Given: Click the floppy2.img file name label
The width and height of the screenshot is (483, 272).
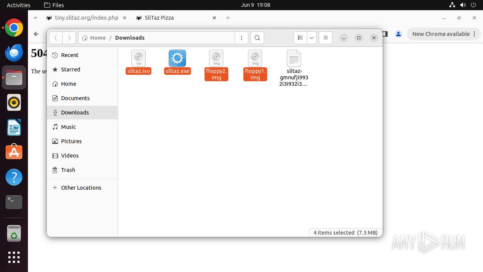Looking at the screenshot, I should click(x=216, y=74).
